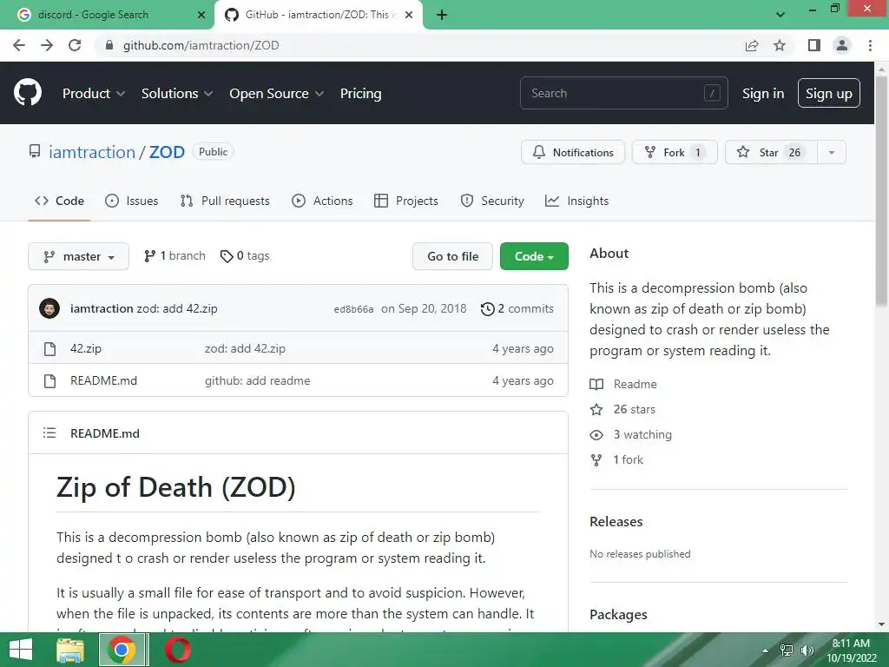The image size is (889, 667).
Task: Click the address bar URL
Action: [x=201, y=45]
